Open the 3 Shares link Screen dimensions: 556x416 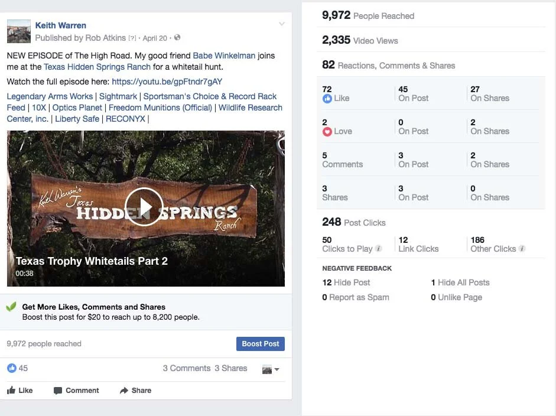(231, 369)
